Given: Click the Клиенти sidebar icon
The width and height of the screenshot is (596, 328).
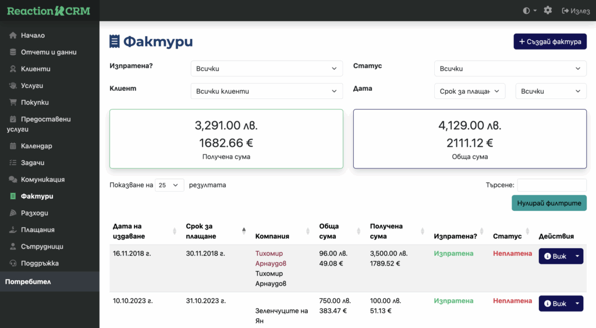Looking at the screenshot, I should [13, 69].
